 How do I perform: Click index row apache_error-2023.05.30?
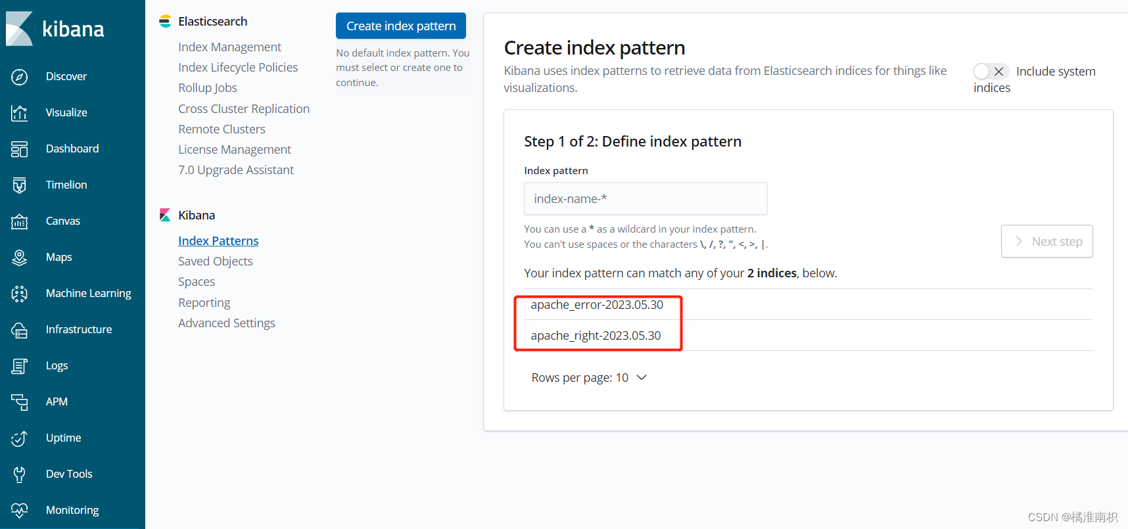809,305
